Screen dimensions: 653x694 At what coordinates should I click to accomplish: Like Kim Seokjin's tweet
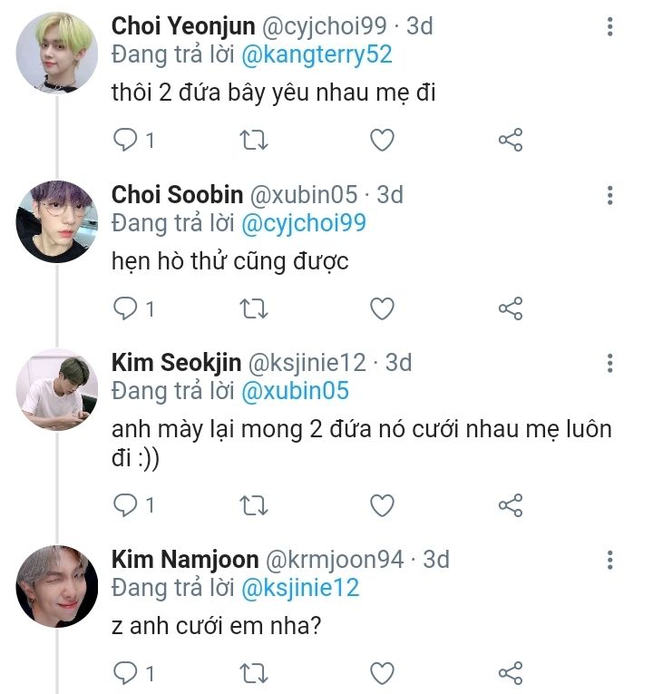(383, 504)
